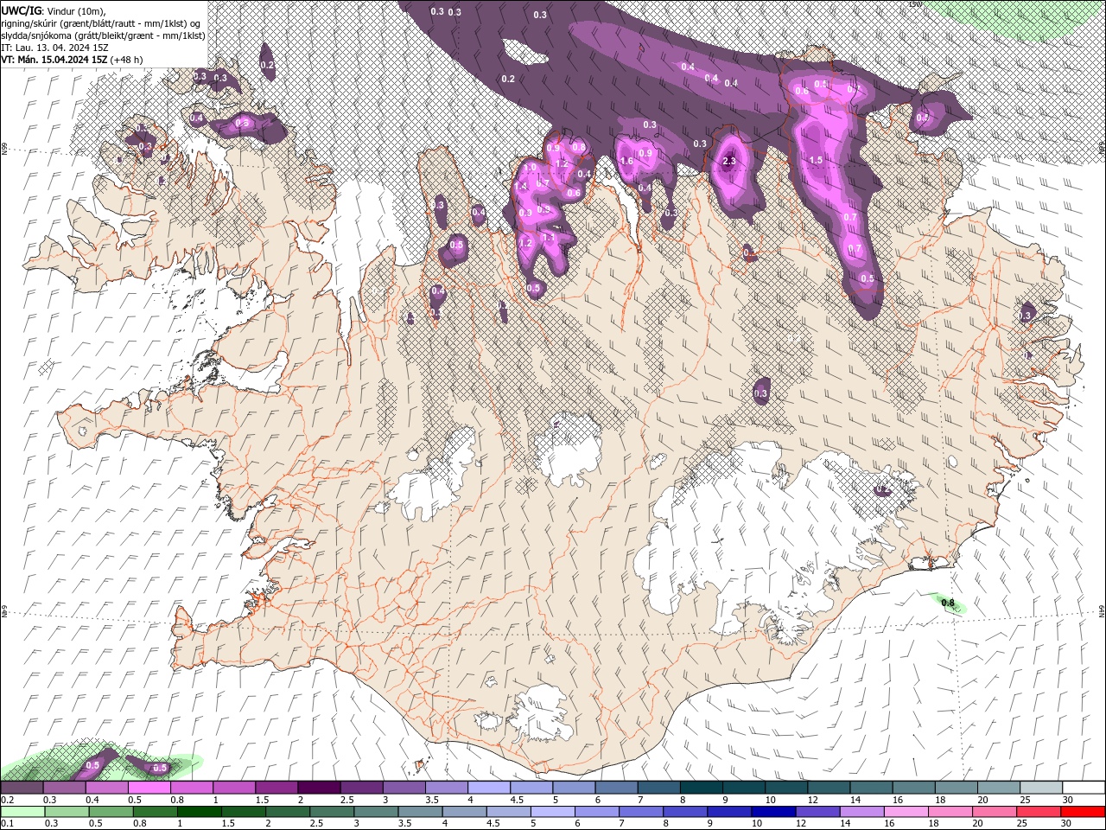Select the darkest purple legend swatch labeled 2
1106x830 pixels.
pyautogui.click(x=318, y=788)
